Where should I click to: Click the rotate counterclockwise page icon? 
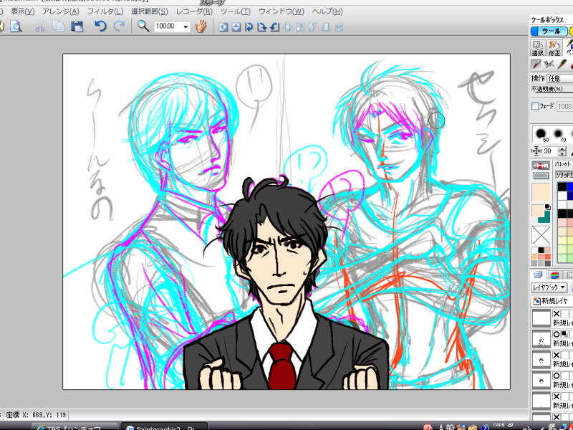pos(274,27)
